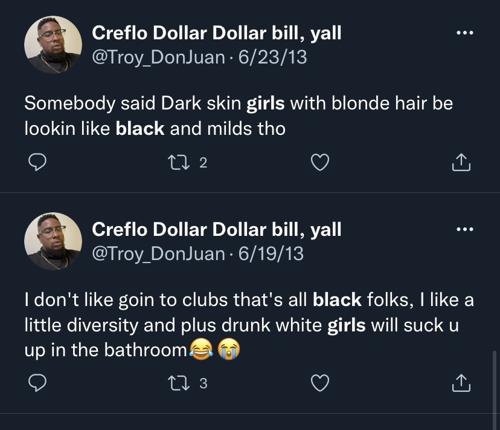This screenshot has width=500, height=430.
Task: Open the 6/19/13 date link
Action: point(271,253)
